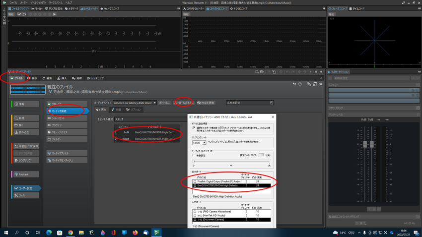Switch to the マーカー panel tab
Viewport: 422px width, 237px height.
click(37, 8)
